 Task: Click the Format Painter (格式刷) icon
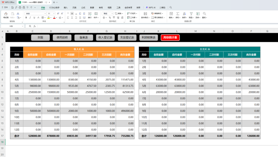coord(6,14)
